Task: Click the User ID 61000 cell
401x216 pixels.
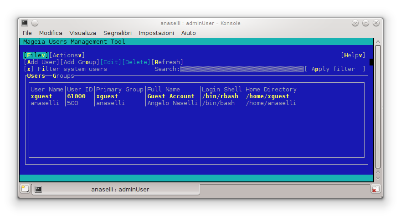Action: pyautogui.click(x=76, y=96)
